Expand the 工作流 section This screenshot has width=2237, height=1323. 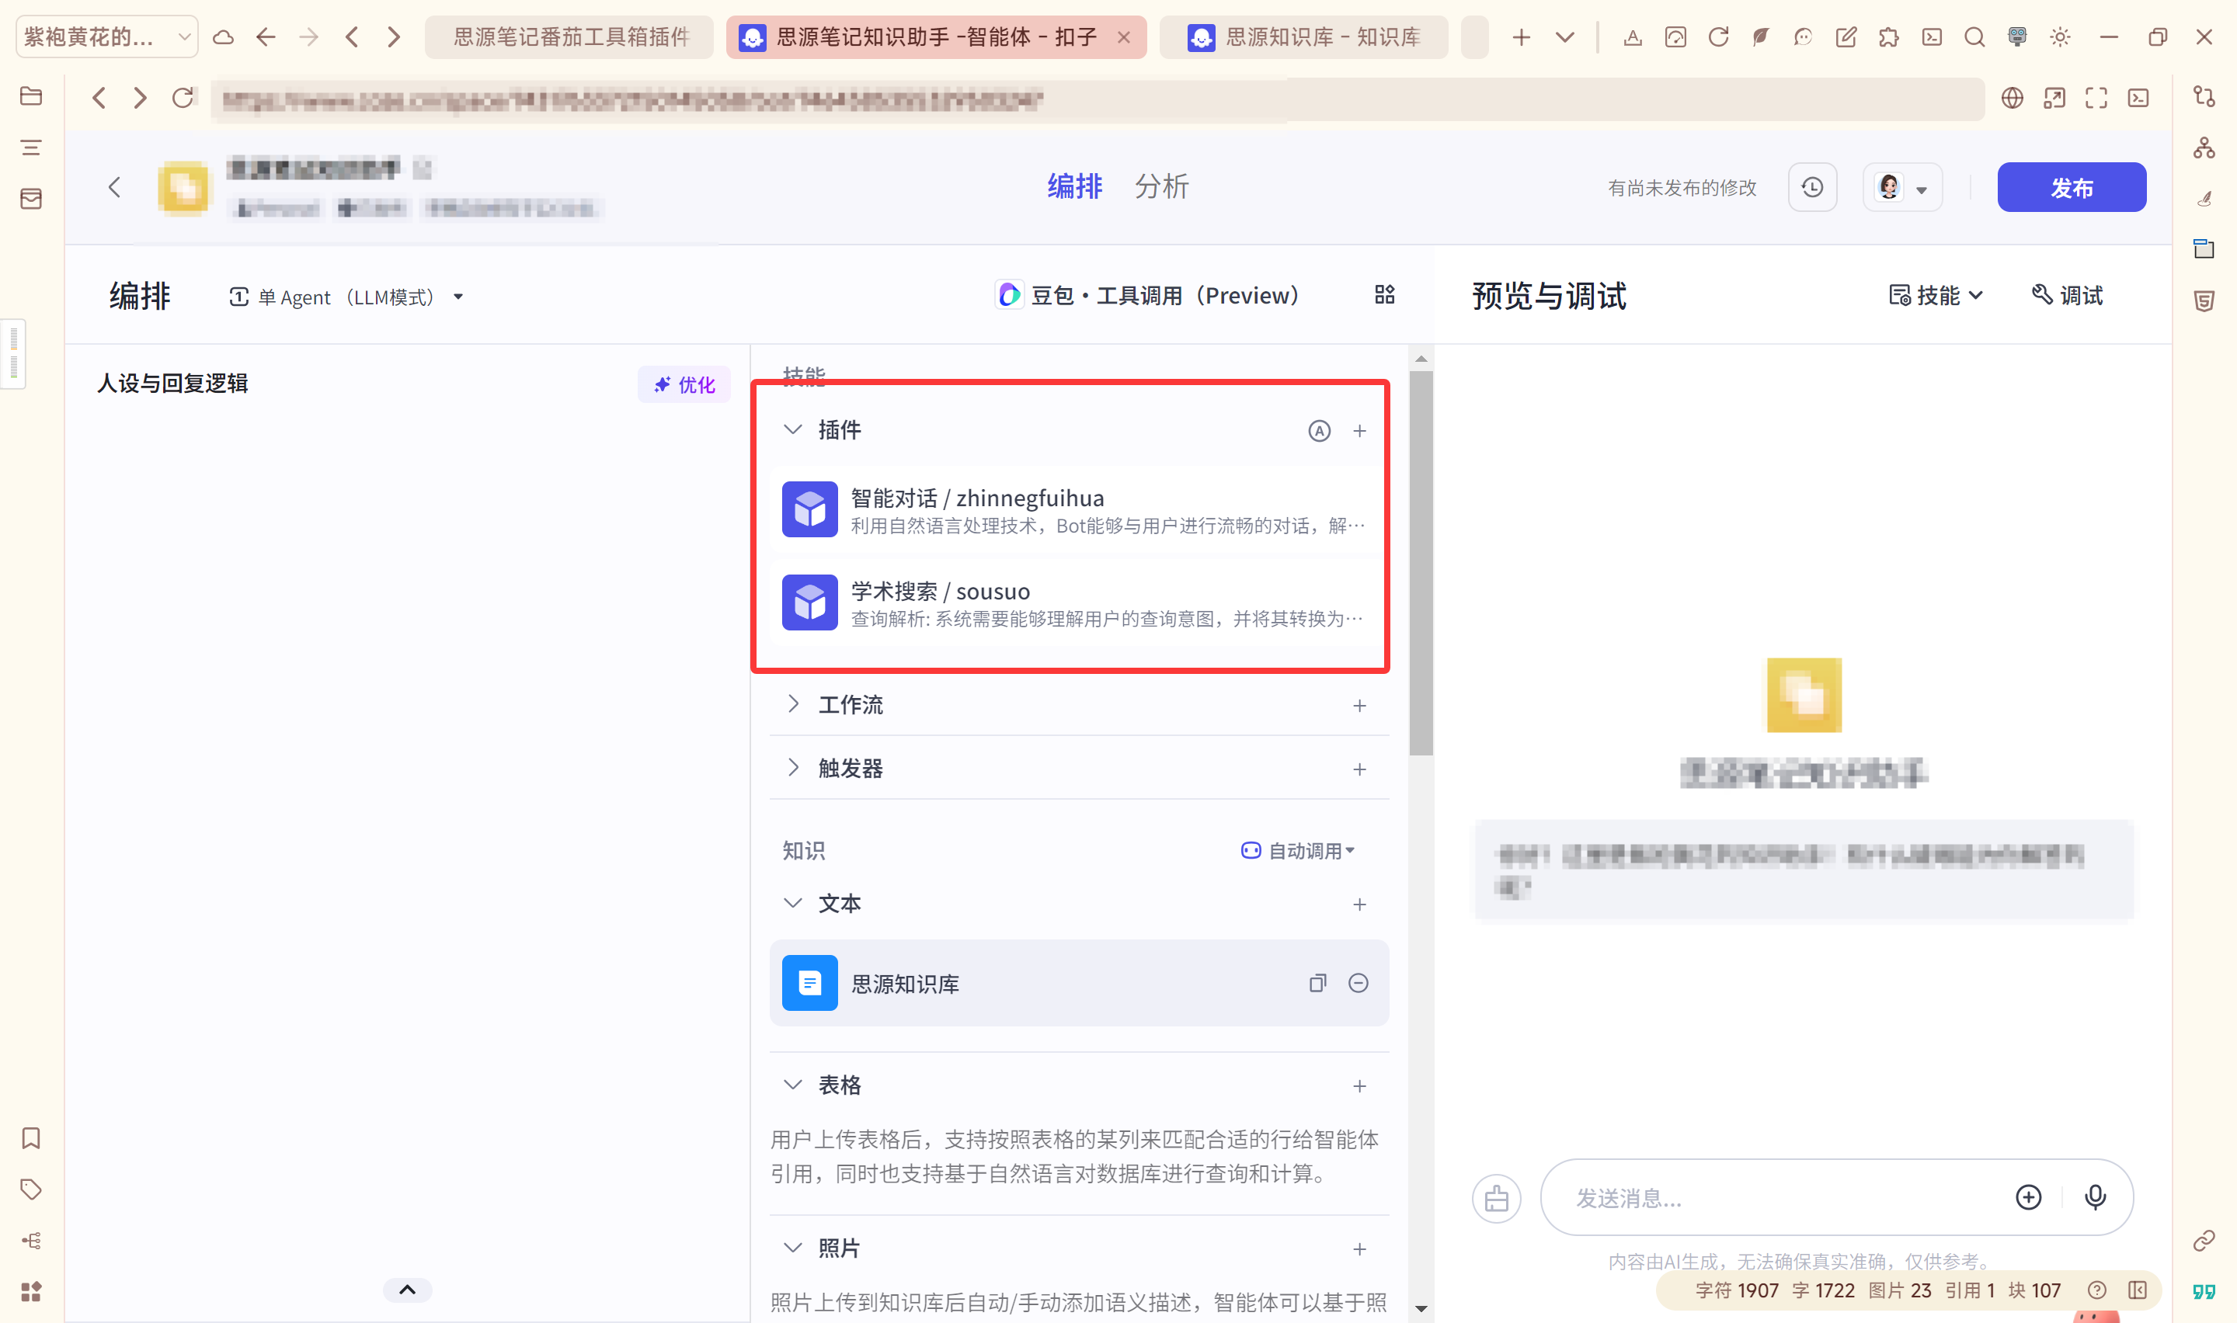pyautogui.click(x=792, y=704)
